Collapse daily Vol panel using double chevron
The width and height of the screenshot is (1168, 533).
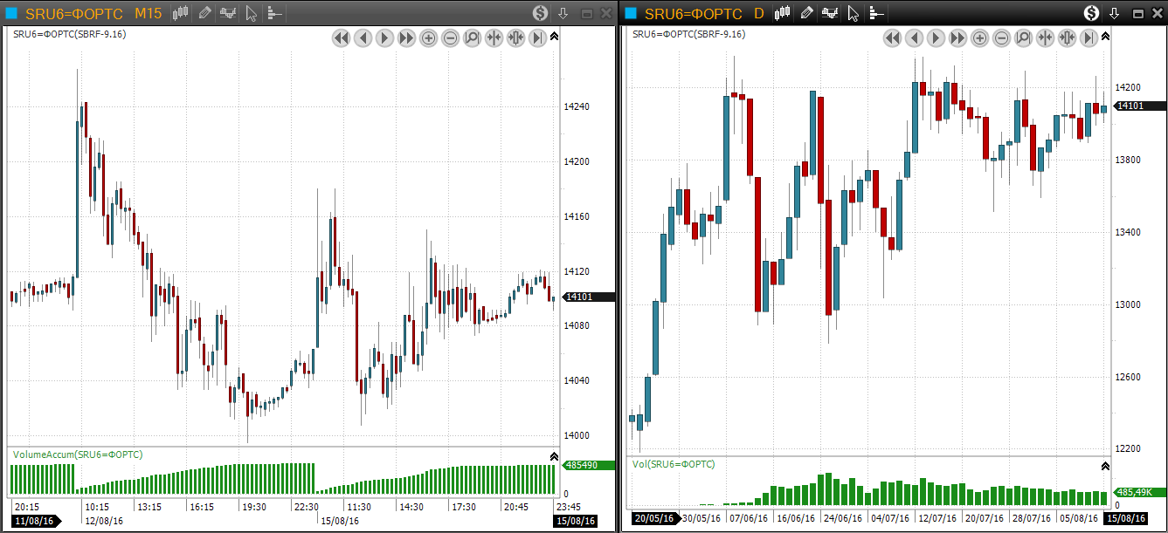1105,466
